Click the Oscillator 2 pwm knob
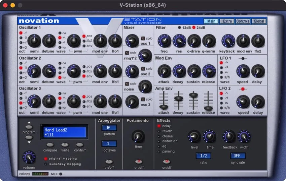Screen dimensions: 286x181 click(74, 71)
